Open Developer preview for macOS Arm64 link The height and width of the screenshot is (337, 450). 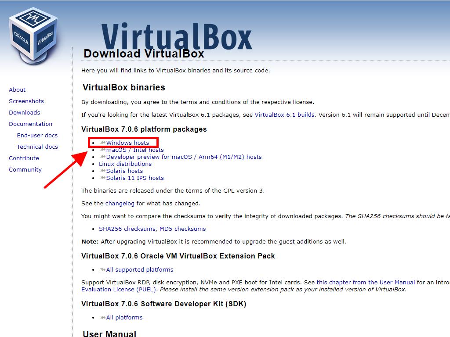(x=184, y=157)
